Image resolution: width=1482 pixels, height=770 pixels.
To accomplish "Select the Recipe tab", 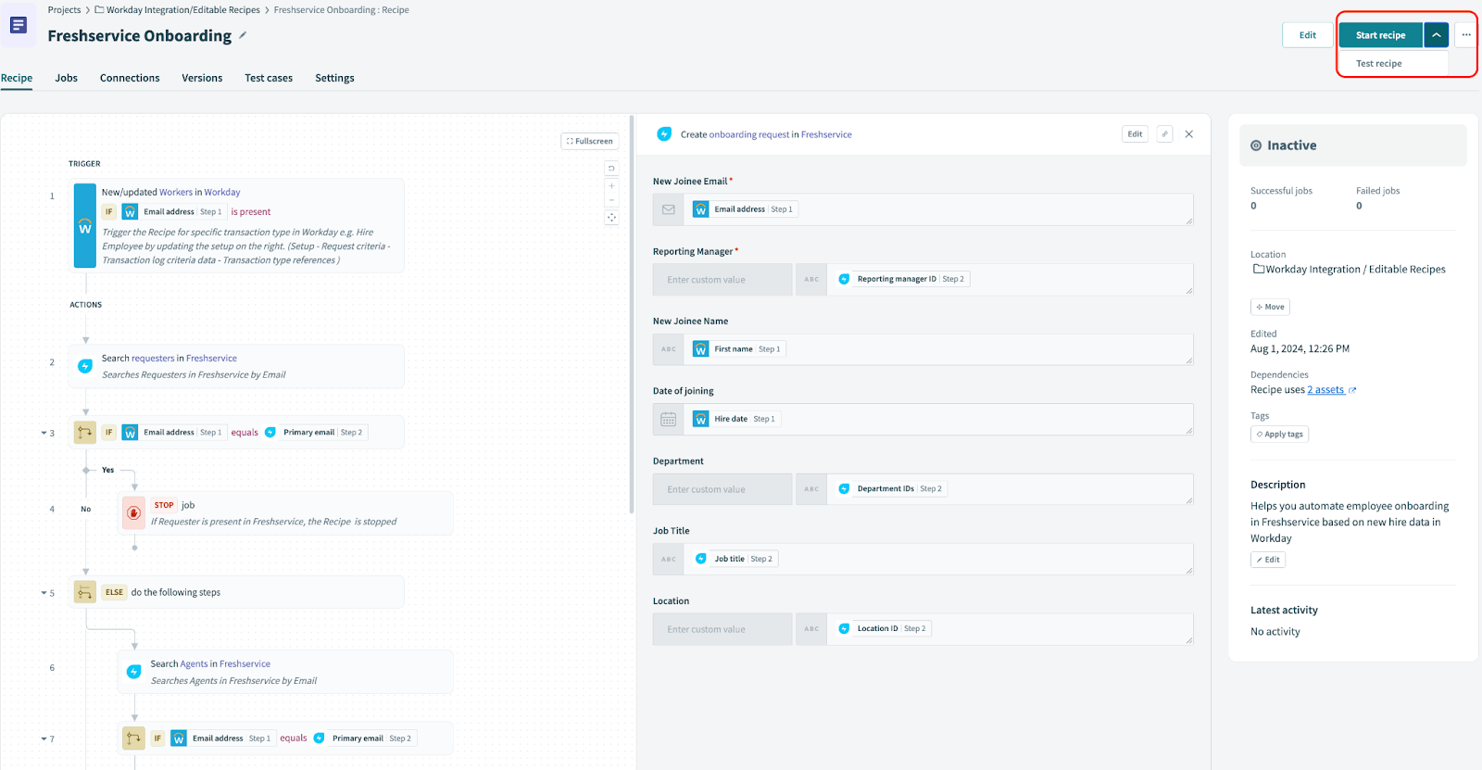I will [17, 78].
